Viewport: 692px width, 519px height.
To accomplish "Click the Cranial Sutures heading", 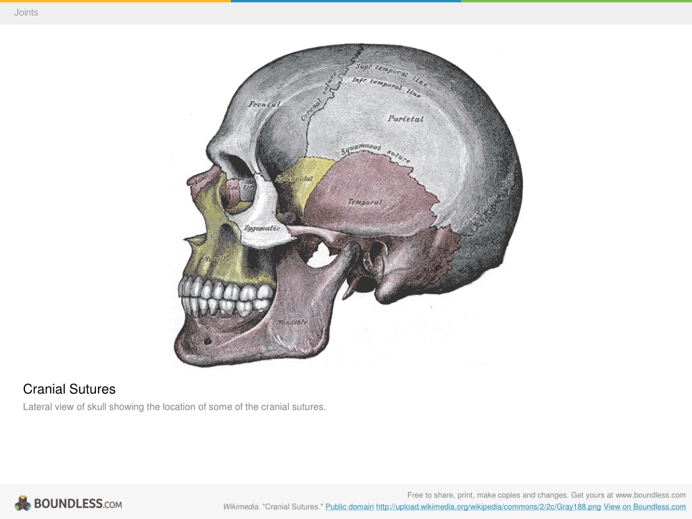I will pos(70,389).
